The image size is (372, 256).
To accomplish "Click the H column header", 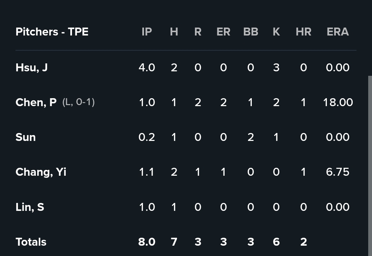I will (x=174, y=32).
